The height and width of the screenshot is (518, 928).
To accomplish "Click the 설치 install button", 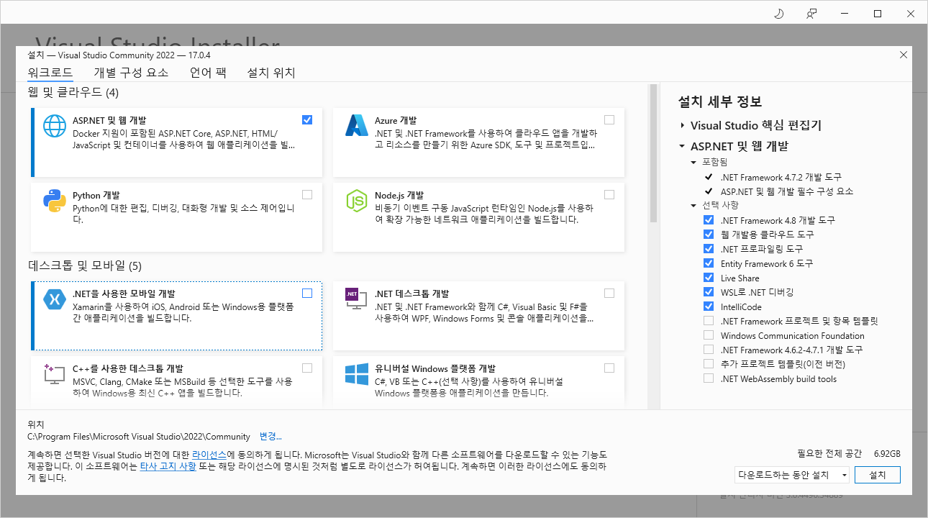I will [x=878, y=475].
